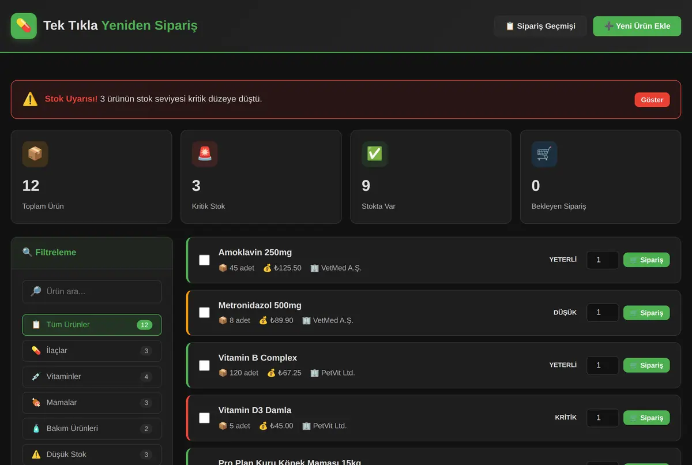Order Metronidazol 500mg with Sipariş button
This screenshot has height=465, width=692.
(x=646, y=313)
